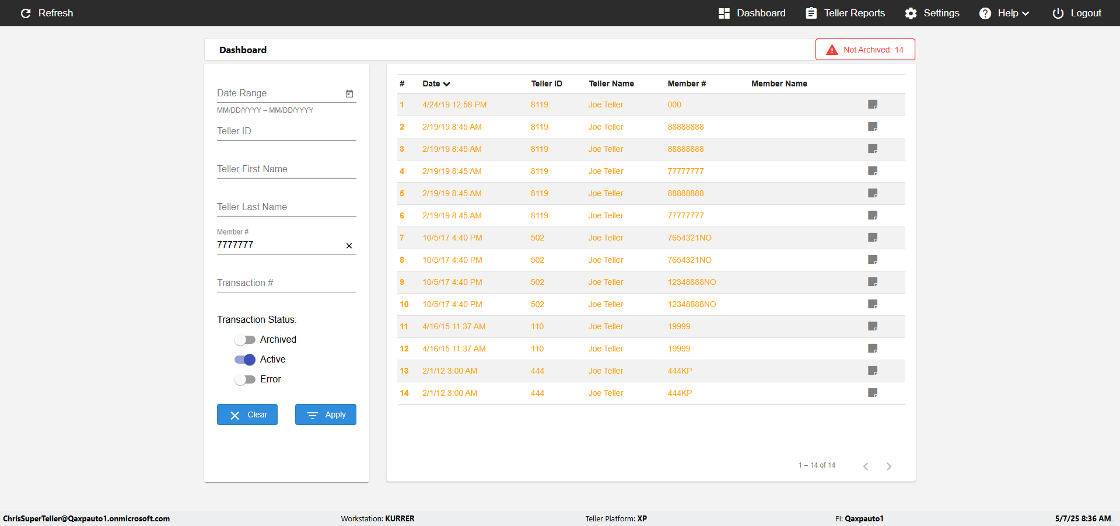
Task: Log out of the application
Action: click(1077, 13)
